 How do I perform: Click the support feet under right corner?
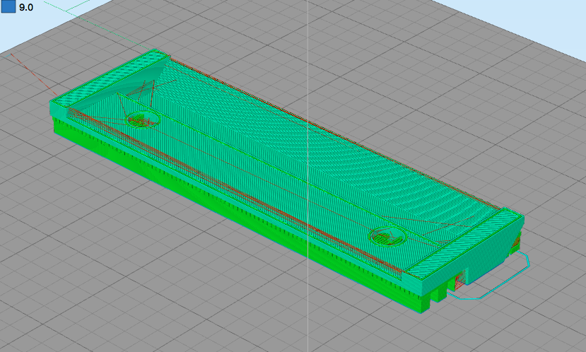tap(435, 297)
